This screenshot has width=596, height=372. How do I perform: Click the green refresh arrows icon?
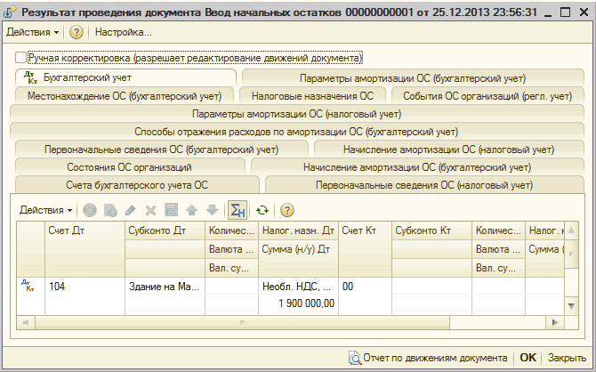coord(262,210)
